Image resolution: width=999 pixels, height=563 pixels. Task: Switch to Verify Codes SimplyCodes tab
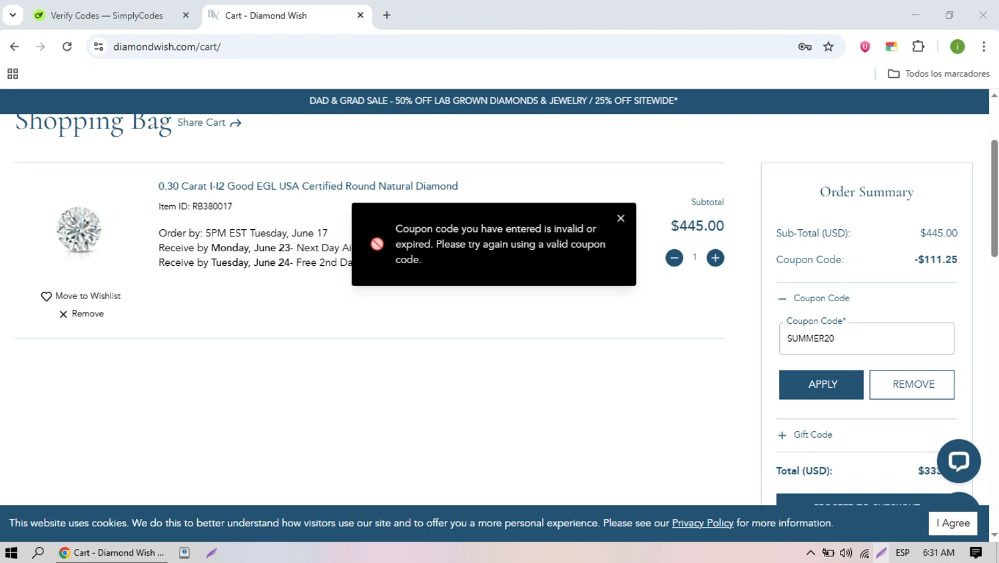coord(107,15)
